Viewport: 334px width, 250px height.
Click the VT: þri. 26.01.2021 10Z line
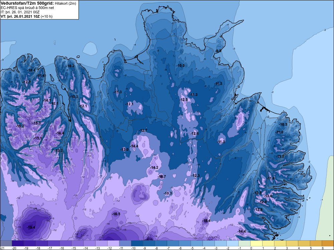coord(26,16)
